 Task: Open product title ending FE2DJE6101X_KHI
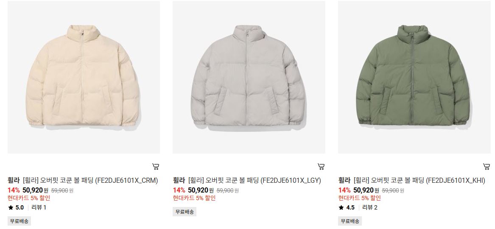pyautogui.click(x=419, y=180)
